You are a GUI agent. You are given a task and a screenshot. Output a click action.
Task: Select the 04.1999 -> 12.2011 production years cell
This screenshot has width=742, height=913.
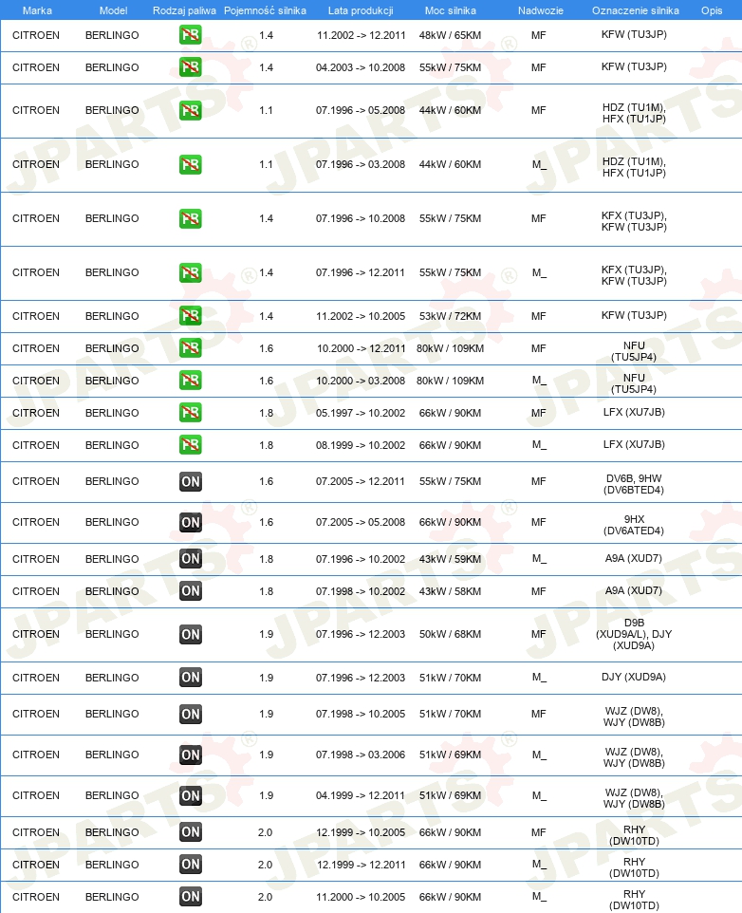(361, 795)
